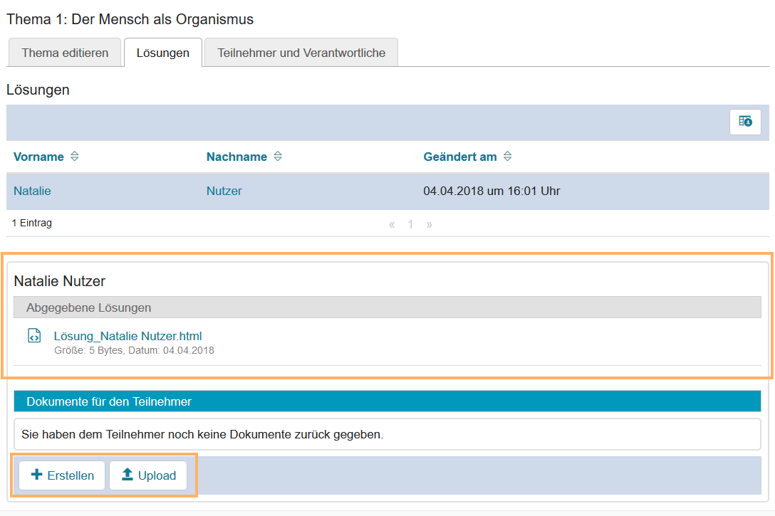Image resolution: width=775 pixels, height=516 pixels.
Task: Click the Dokumente für den Teilnehmer header
Action: point(387,401)
